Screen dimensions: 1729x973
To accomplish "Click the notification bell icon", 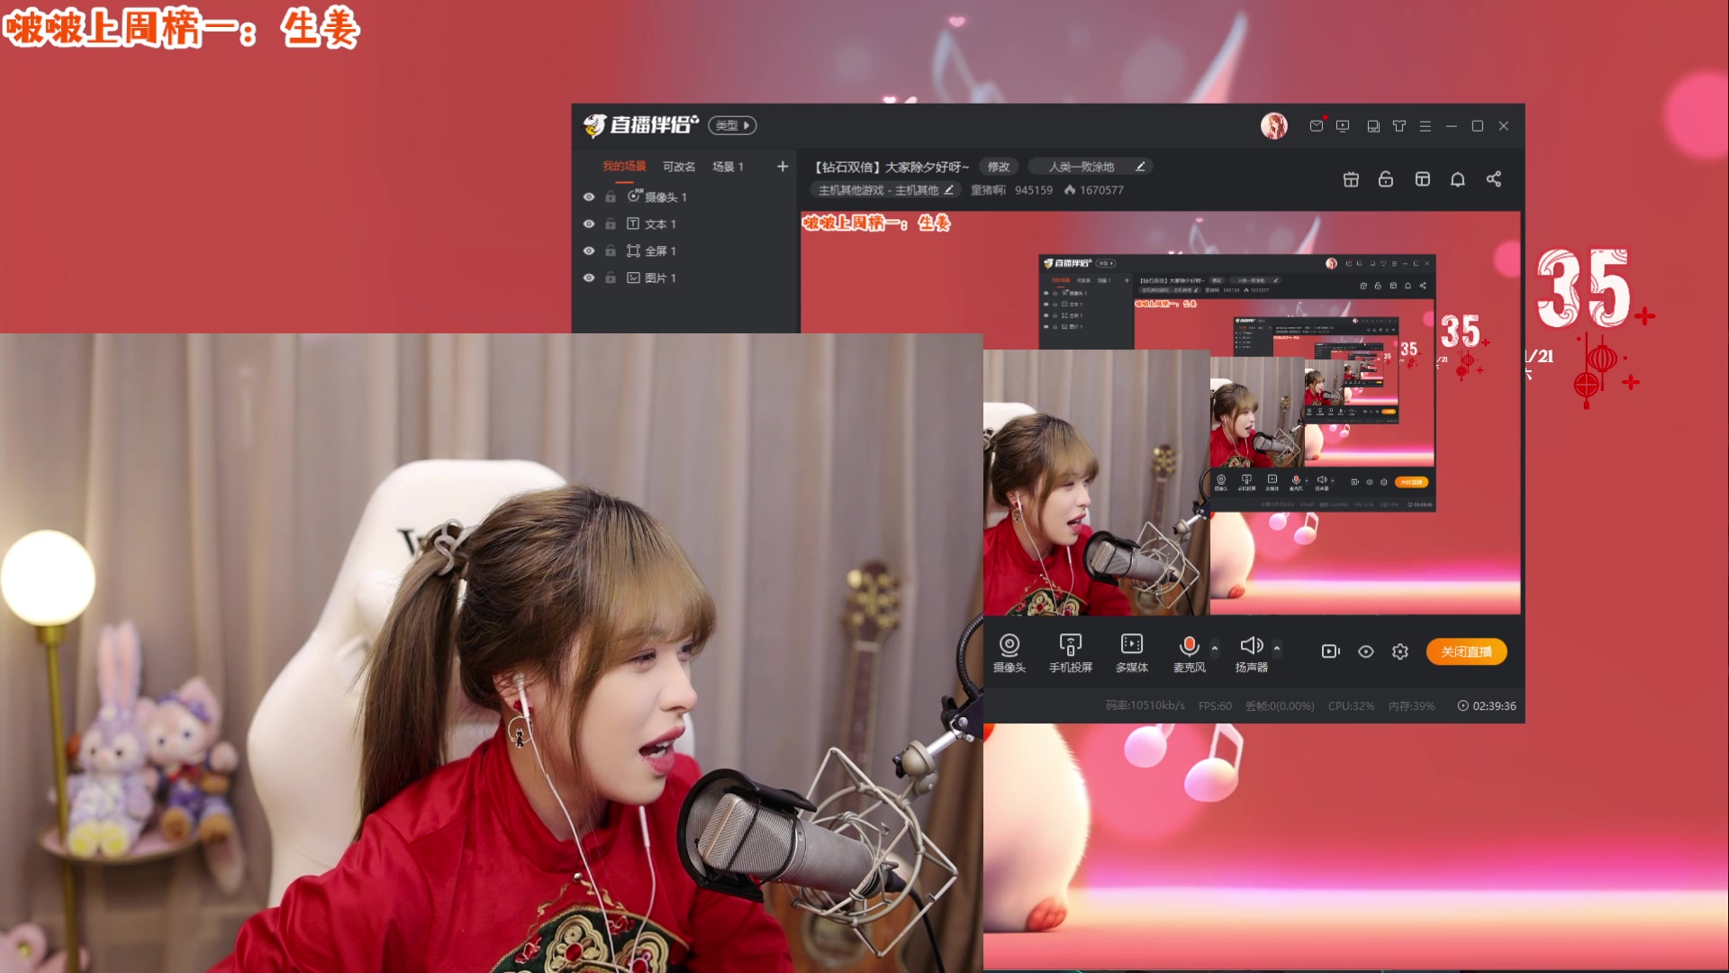I will coord(1457,179).
